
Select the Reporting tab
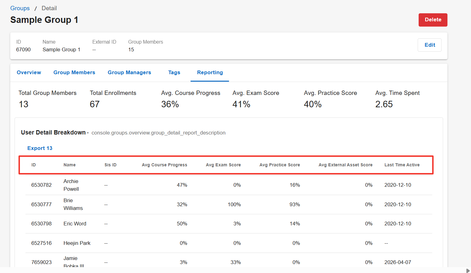pyautogui.click(x=210, y=72)
